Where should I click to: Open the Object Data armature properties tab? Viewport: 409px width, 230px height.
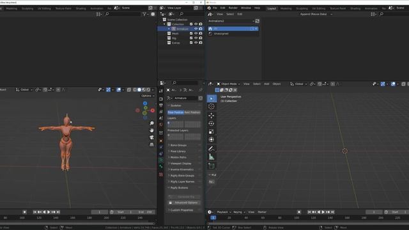tap(161, 160)
